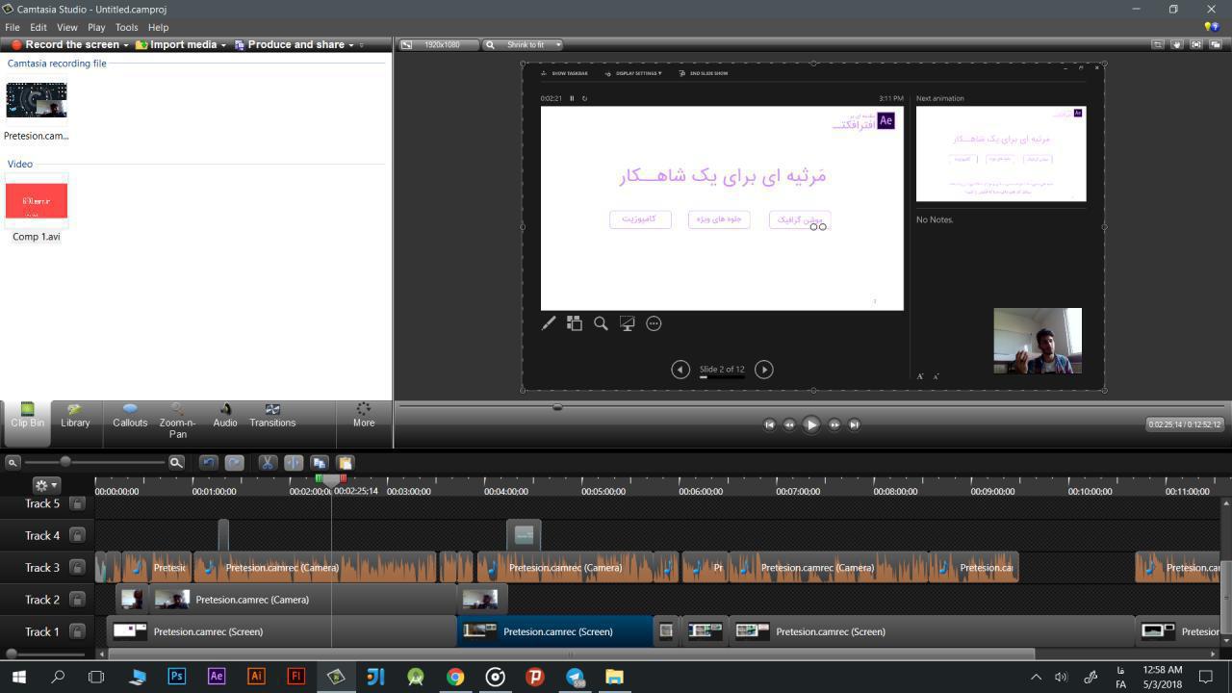Open the Shrink to fit zoom dropdown
The height and width of the screenshot is (693, 1232).
[523, 44]
